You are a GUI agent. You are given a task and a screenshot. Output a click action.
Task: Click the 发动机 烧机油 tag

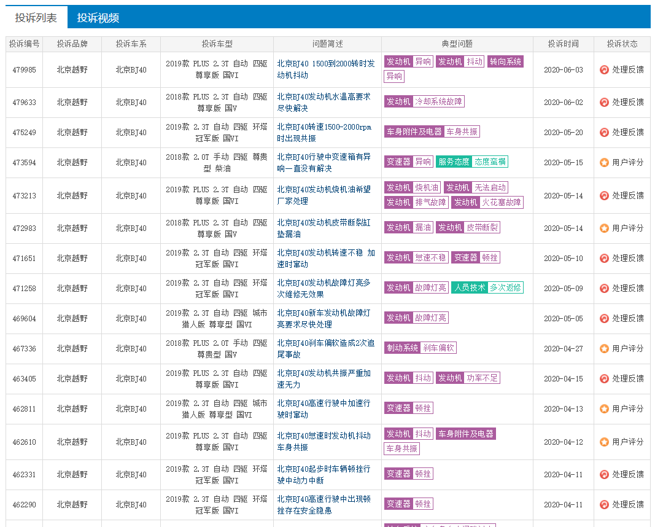coord(413,188)
